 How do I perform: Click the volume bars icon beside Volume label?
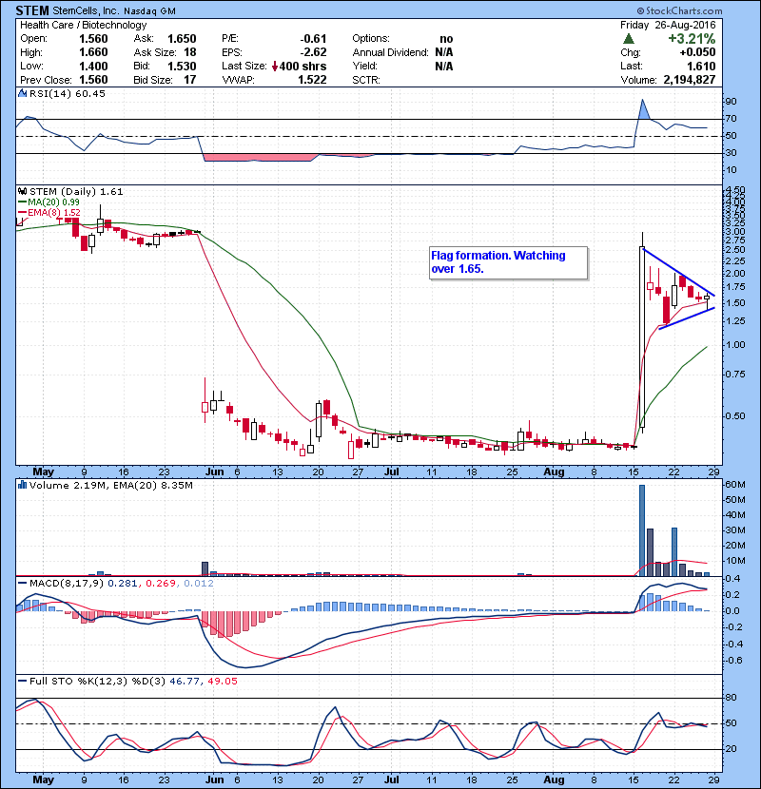coord(22,485)
